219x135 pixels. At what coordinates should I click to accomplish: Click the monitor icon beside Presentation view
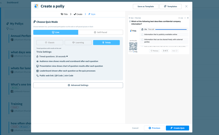click(38, 66)
